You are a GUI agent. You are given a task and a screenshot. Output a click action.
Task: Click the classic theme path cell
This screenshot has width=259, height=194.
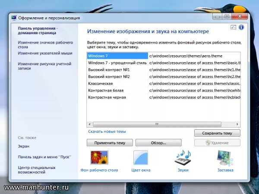click(x=194, y=84)
